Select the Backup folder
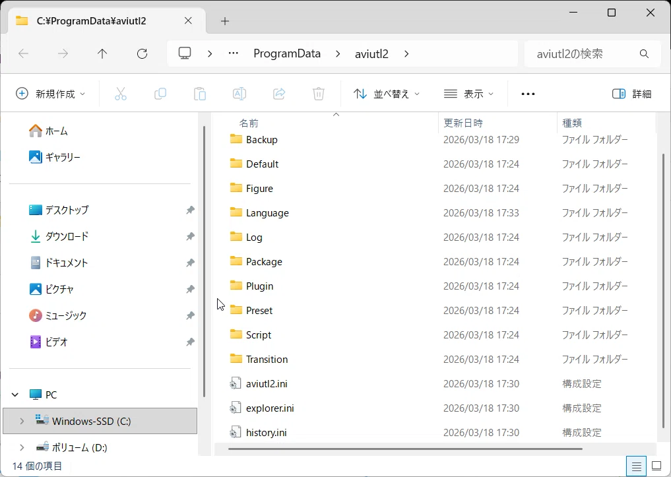Screen dimensions: 671x477 pyautogui.click(x=261, y=140)
